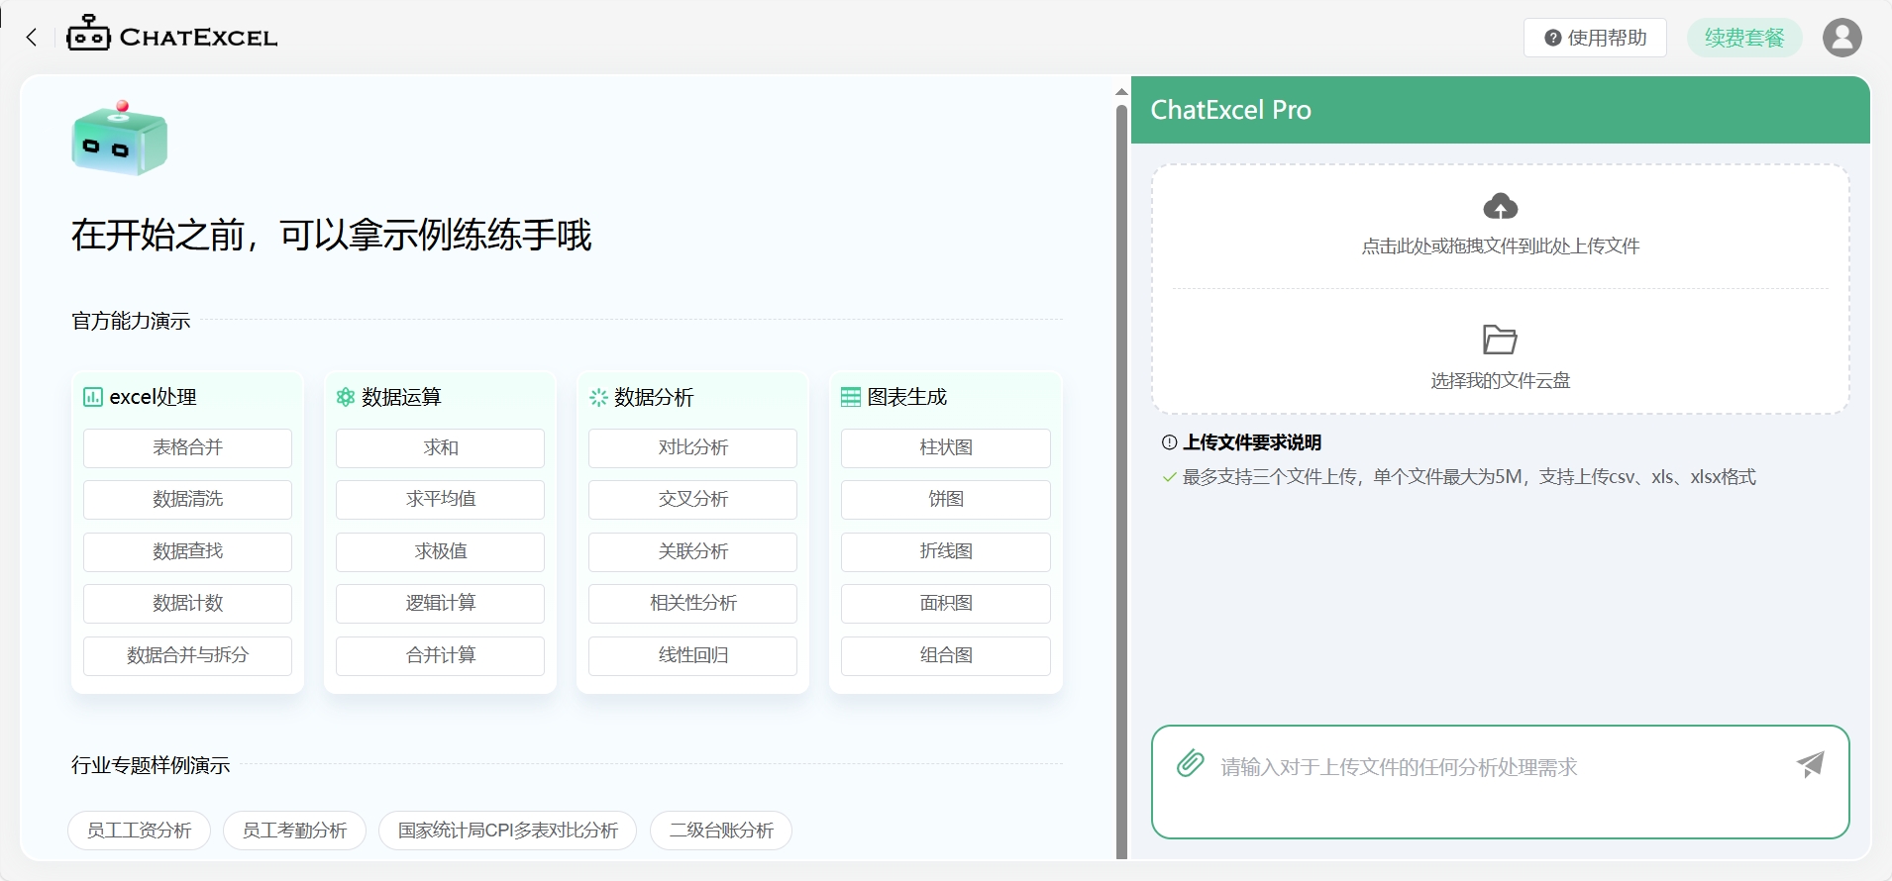Click the 数据分析 sparkle icon

[598, 397]
